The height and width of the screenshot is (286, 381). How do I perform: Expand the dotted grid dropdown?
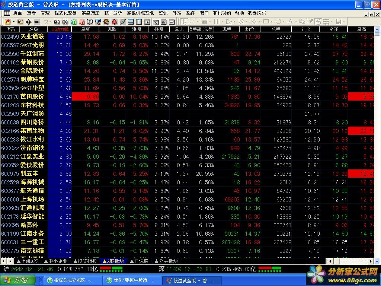332,22
